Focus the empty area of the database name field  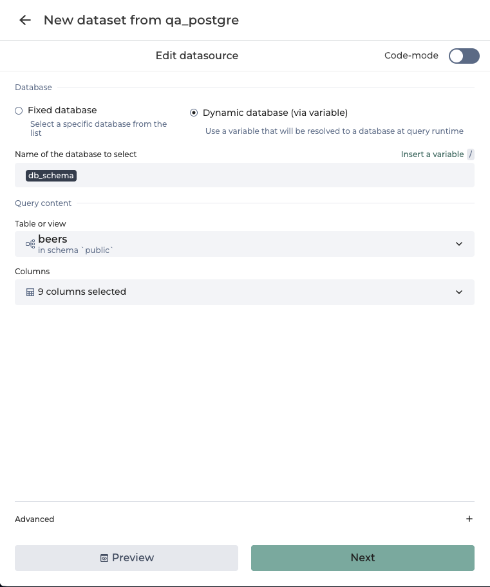click(270, 176)
